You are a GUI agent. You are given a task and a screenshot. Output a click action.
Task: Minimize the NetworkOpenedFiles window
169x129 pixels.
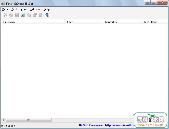tap(147, 3)
